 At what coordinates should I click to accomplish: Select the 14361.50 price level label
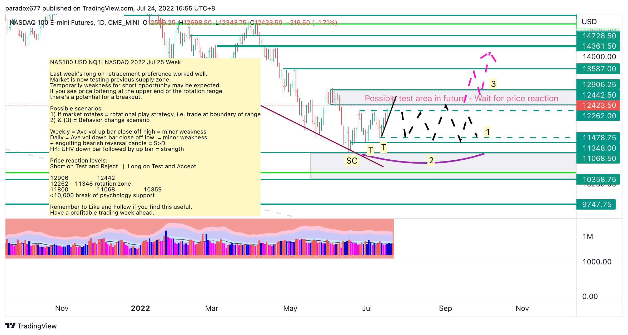598,46
